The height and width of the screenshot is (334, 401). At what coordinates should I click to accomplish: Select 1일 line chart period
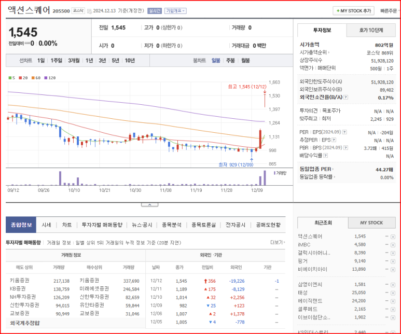[41, 61]
